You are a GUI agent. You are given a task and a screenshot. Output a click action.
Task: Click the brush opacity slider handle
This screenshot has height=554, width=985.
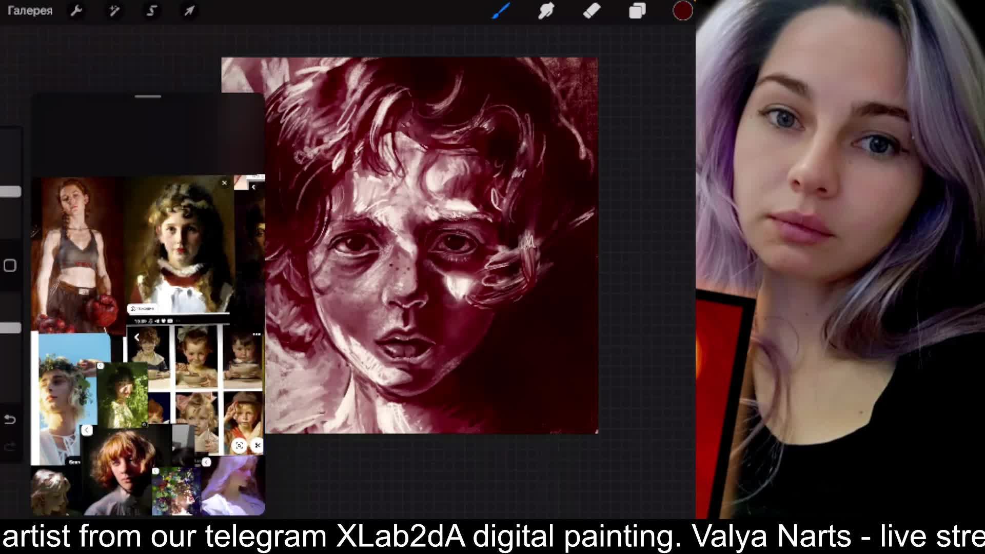(10, 328)
